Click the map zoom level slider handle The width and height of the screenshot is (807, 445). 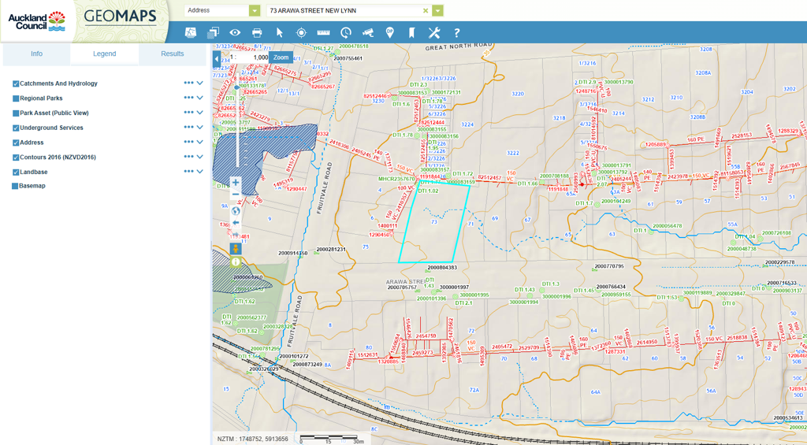tap(236, 87)
